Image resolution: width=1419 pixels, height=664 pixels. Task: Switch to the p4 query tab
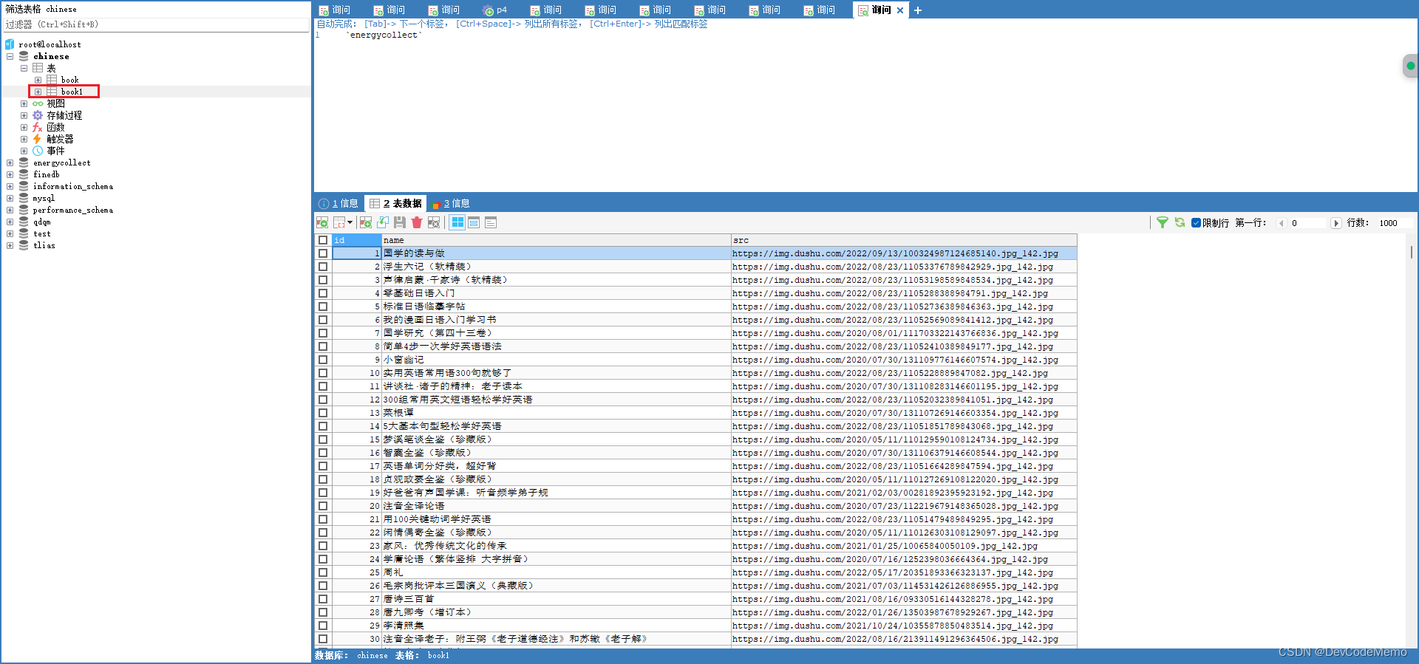(495, 10)
